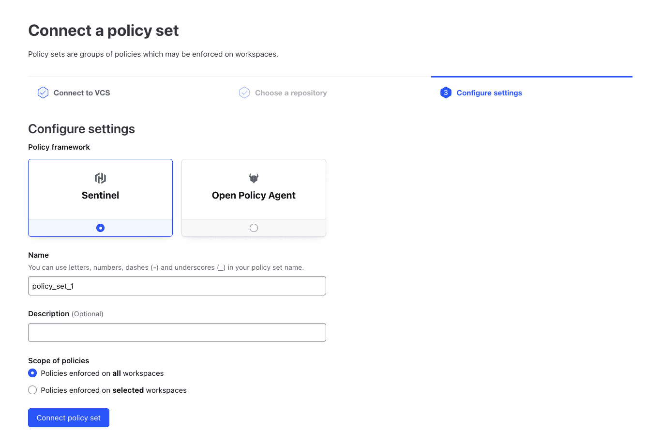Image resolution: width=647 pixels, height=448 pixels.
Task: Click the Sentinel card title
Action: coord(100,195)
